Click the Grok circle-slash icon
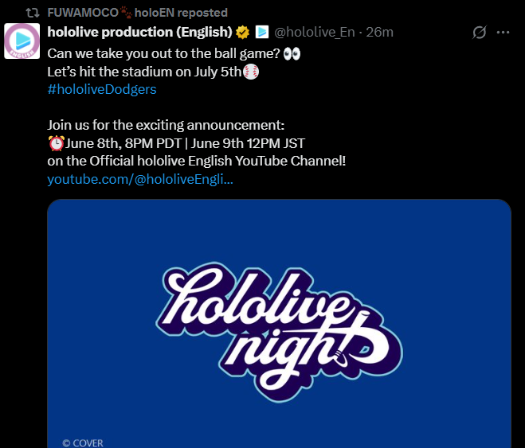Image resolution: width=525 pixels, height=448 pixels. coord(480,33)
